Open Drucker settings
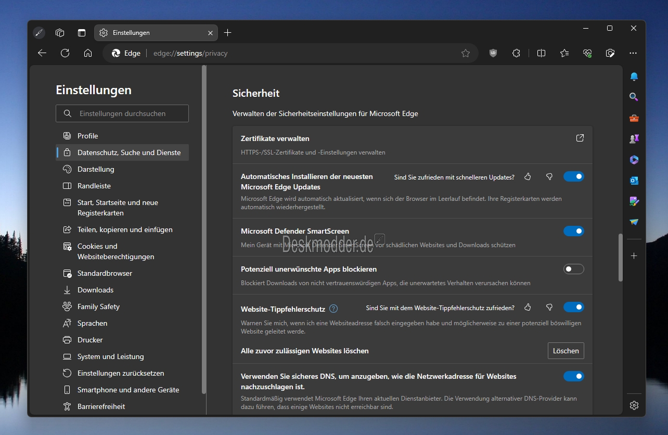Screen dimensions: 668x435 point(122,340)
